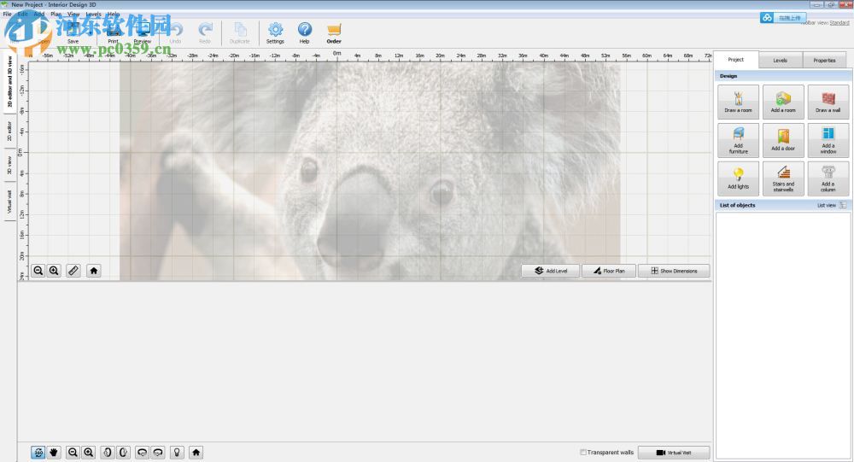Open Stairs and stairwells tool

[783, 178]
